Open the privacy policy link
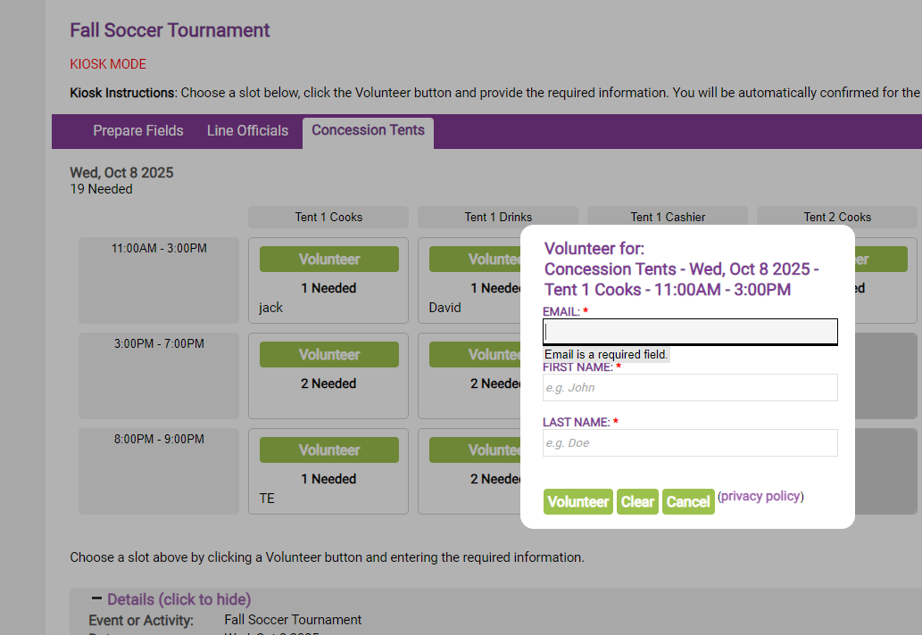The image size is (922, 635). [x=760, y=496]
